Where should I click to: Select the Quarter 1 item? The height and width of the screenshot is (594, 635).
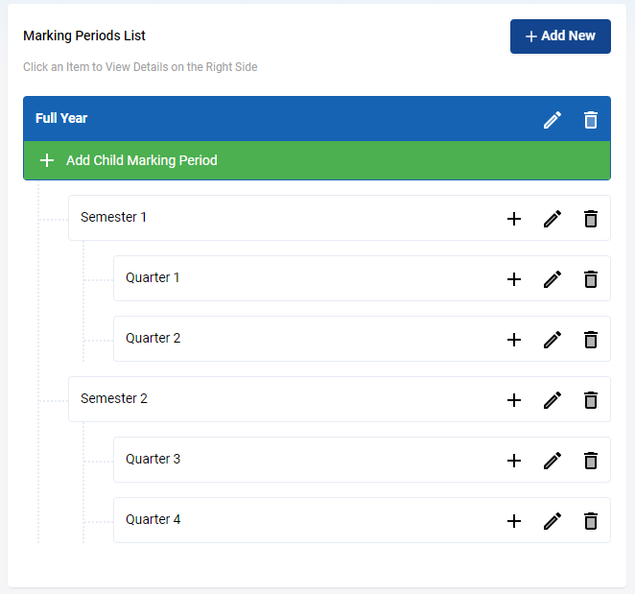click(362, 278)
